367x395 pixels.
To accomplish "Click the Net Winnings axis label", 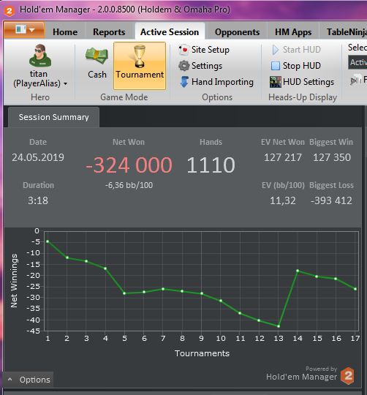I will pyautogui.click(x=14, y=281).
